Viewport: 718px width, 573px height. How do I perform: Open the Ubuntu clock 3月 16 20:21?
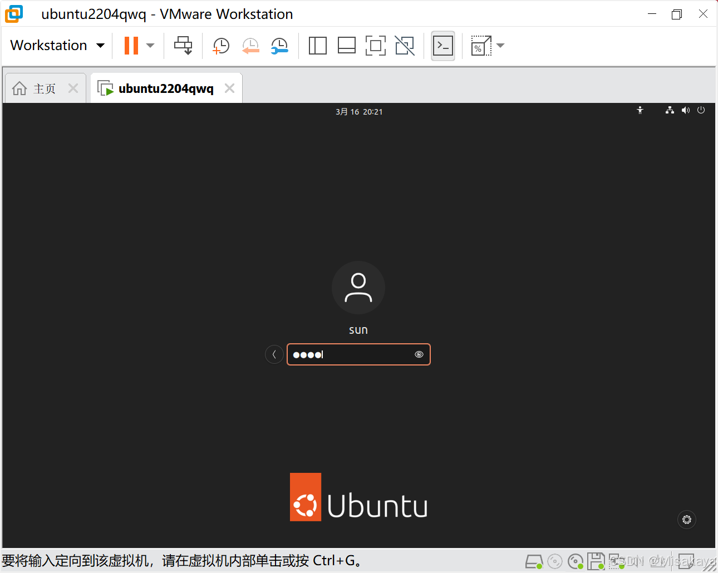[x=359, y=112]
